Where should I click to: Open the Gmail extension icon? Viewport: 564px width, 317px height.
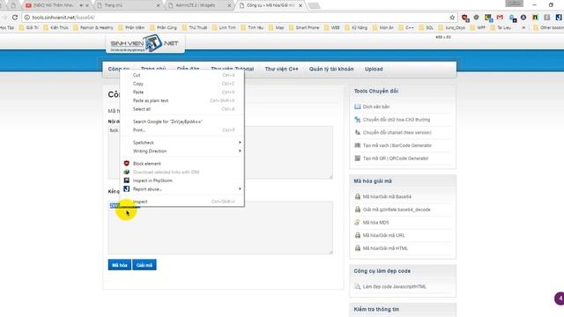pyautogui.click(x=500, y=18)
